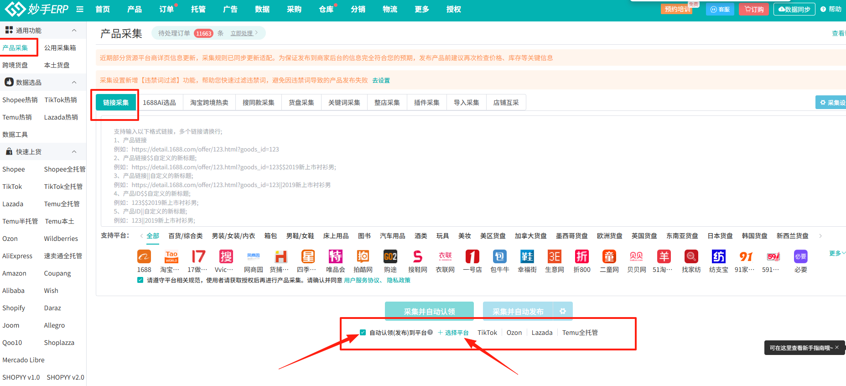Open 用户服务协议 link
The height and width of the screenshot is (386, 846).
(362, 280)
